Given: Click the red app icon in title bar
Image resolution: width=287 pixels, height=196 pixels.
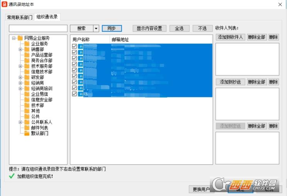Looking at the screenshot, I should point(4,4).
